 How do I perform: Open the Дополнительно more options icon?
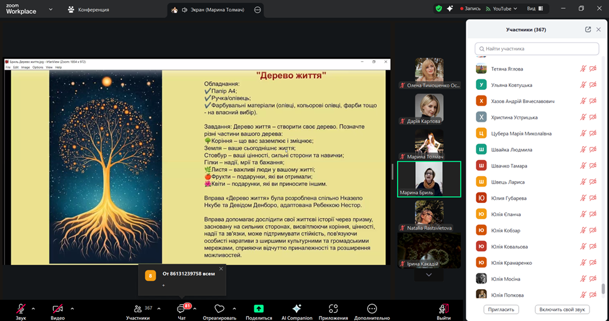coord(372,309)
